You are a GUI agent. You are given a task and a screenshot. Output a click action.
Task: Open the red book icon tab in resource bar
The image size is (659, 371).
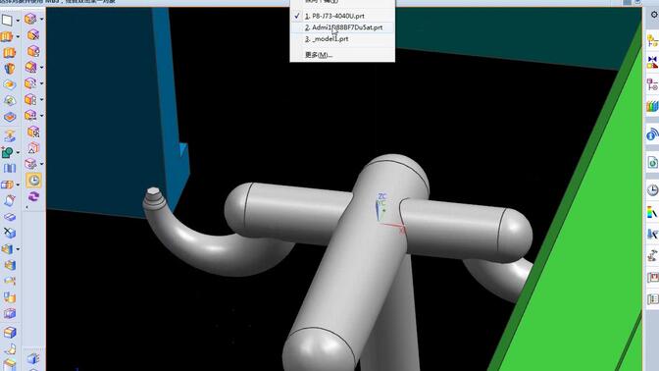[x=652, y=277]
